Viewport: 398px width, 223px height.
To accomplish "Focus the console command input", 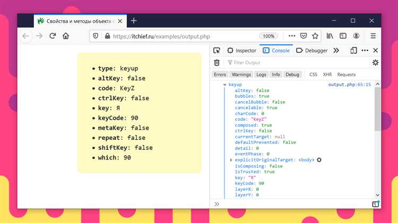I will point(295,204).
